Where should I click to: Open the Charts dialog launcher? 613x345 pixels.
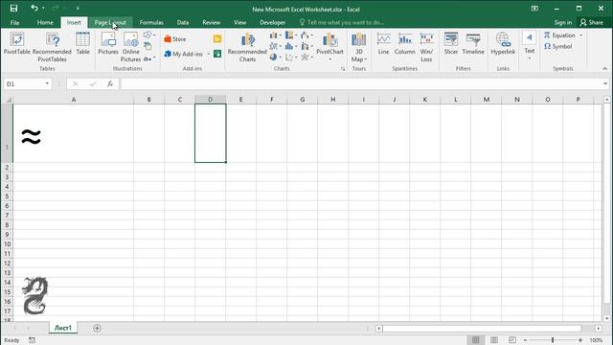click(343, 69)
